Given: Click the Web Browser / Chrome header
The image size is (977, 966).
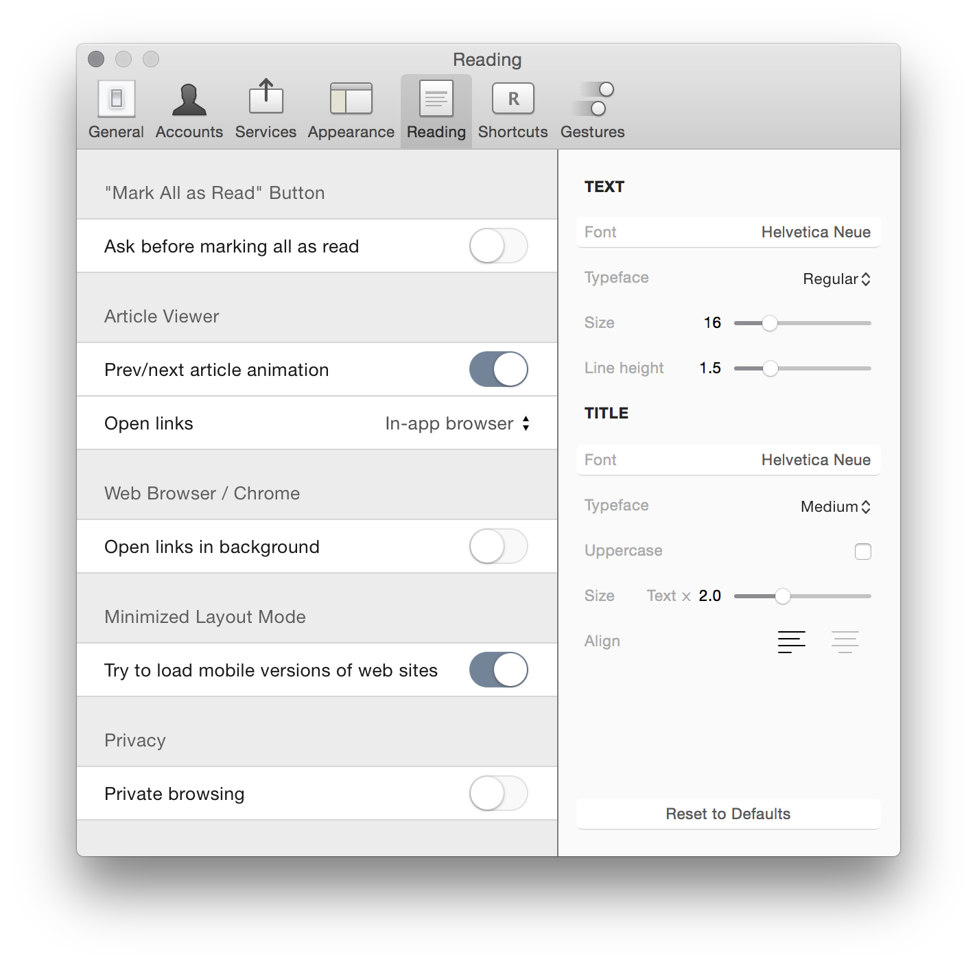Looking at the screenshot, I should point(202,493).
